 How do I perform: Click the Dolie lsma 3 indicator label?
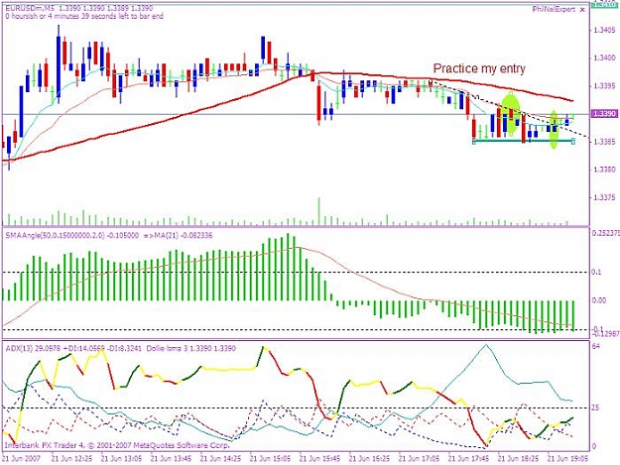[x=171, y=348]
